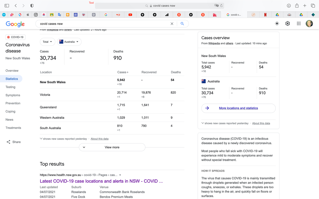Image resolution: width=319 pixels, height=199 pixels.
Task: Open others source link in Cases overview
Action: coord(229,43)
